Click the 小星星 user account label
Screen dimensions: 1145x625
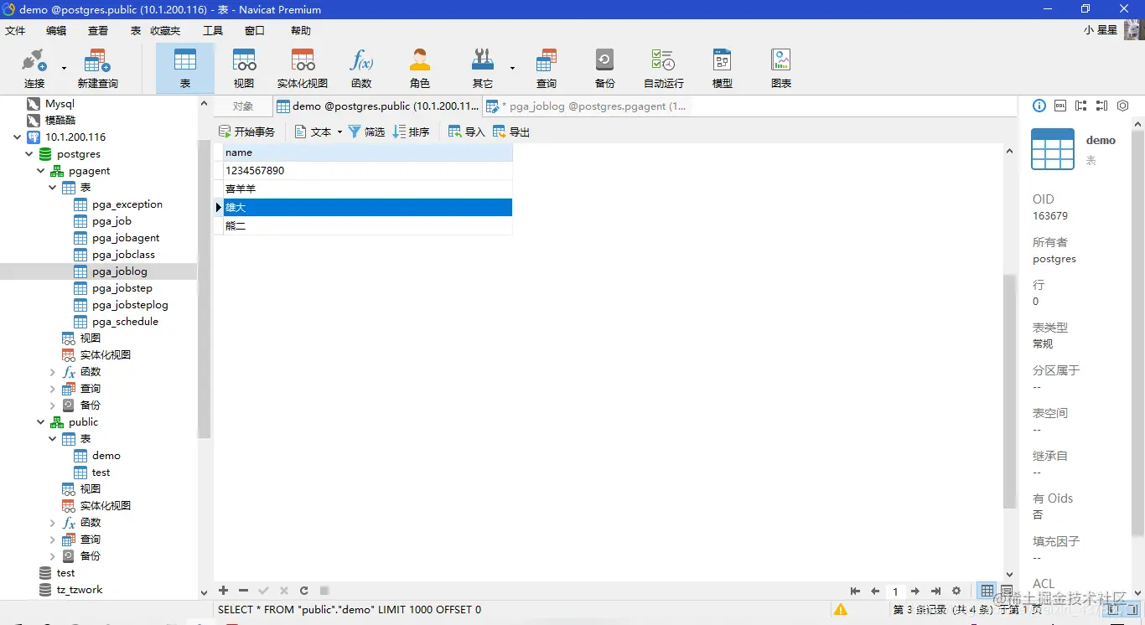(x=1101, y=30)
